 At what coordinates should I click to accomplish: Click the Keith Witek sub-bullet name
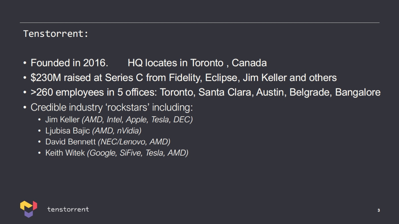pos(65,153)
